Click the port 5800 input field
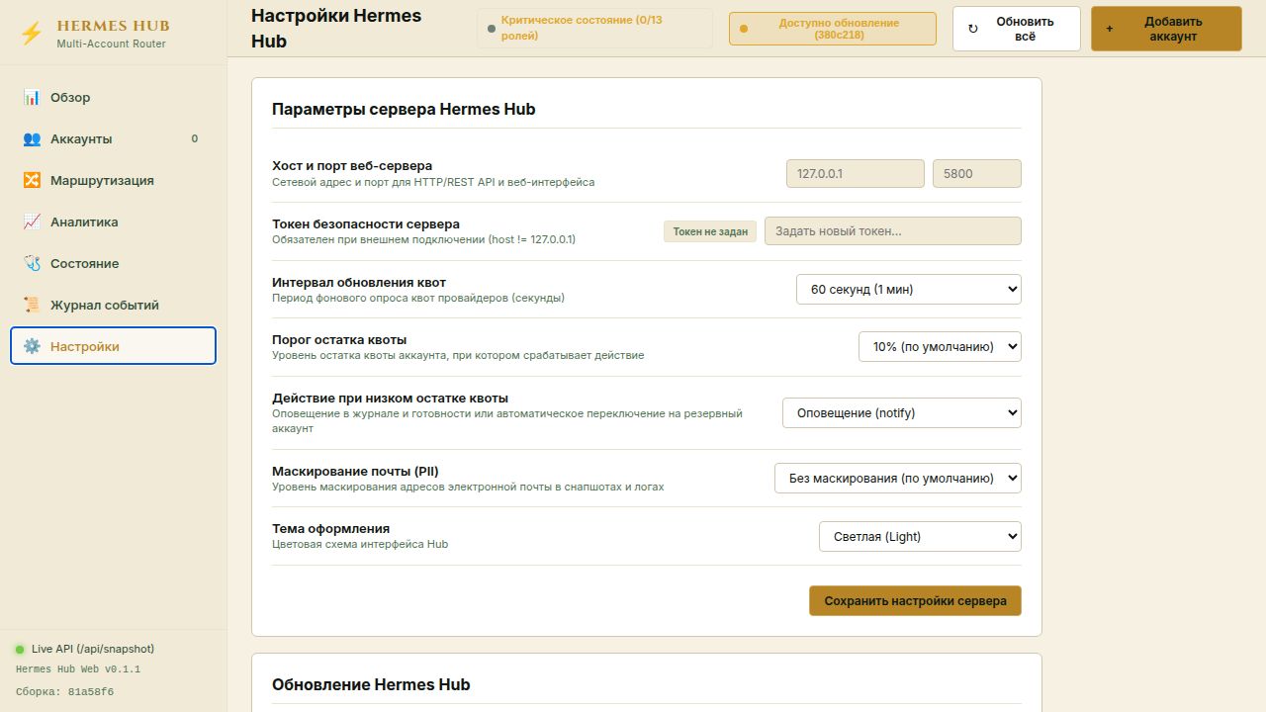 976,173
